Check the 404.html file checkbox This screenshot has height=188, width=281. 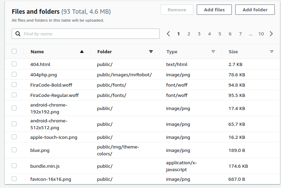click(14, 64)
